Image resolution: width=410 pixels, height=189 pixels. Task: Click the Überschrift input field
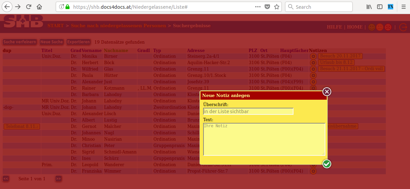click(248, 111)
